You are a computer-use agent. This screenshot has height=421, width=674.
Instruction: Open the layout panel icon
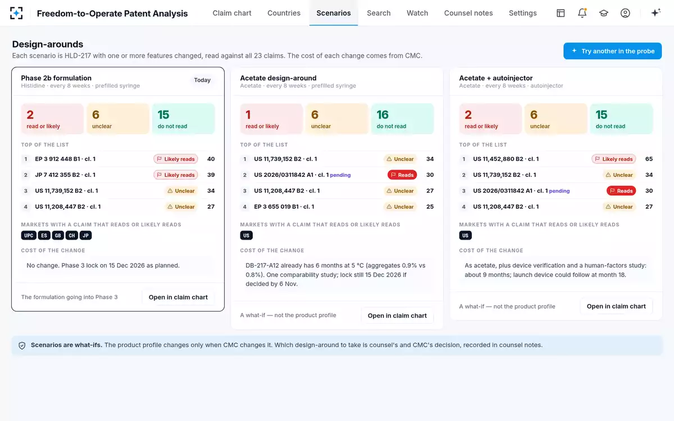pyautogui.click(x=561, y=13)
